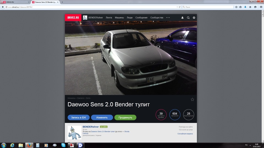Open the 604 читателя counter
Viewport: 264px width, 148px height.
click(x=175, y=115)
